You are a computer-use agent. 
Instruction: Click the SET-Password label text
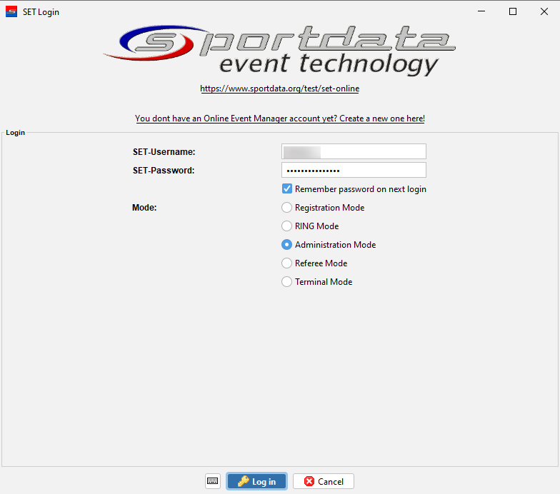point(164,170)
